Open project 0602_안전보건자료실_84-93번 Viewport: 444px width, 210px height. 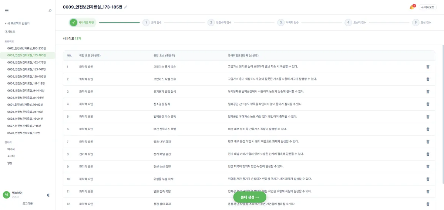(x=27, y=98)
